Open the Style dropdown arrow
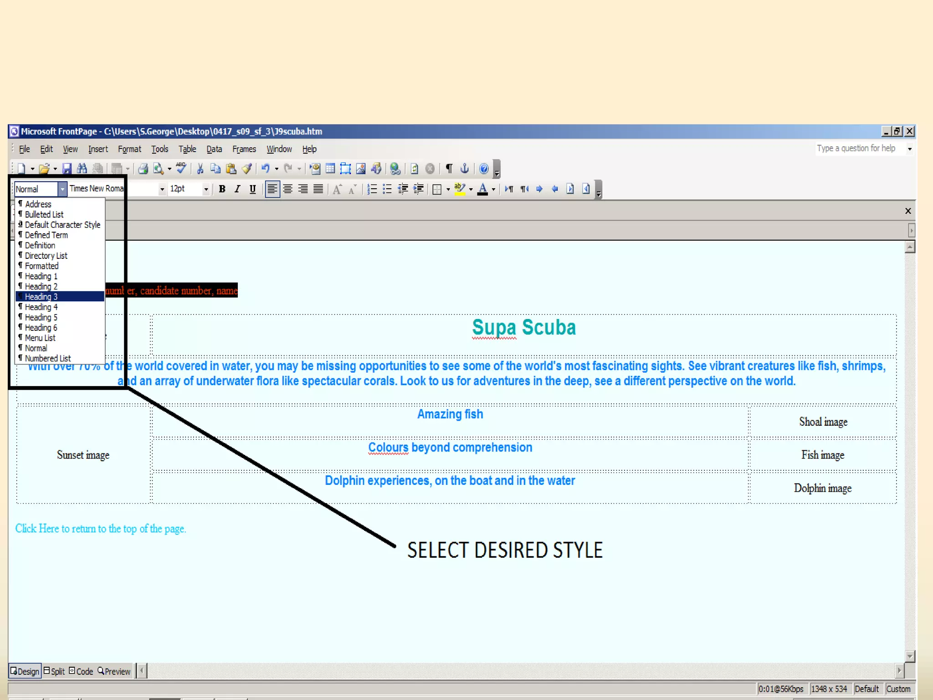Screen dimensions: 933x700 [x=62, y=189]
